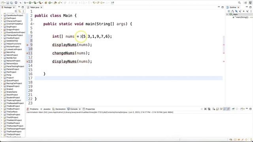Click Remove Launch X icon in Console
Screen dimensions: 253x142
[x=205, y=109]
